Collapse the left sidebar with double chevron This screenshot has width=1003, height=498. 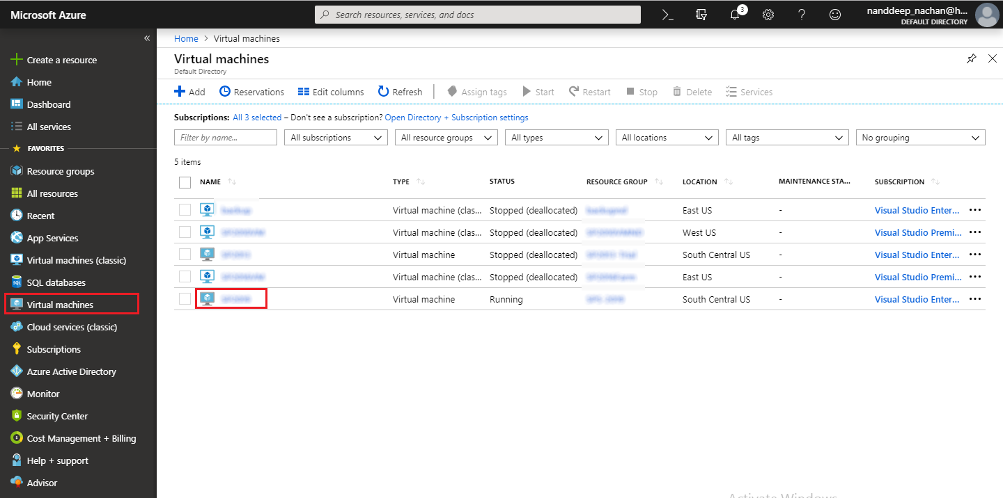click(x=147, y=38)
